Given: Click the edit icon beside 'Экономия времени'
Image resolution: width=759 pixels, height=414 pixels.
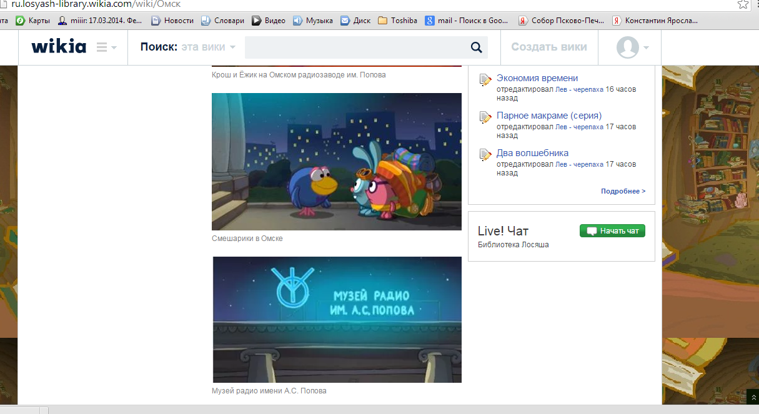Looking at the screenshot, I should (x=485, y=80).
